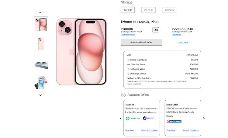Screen dimensions: 228x138
Task: Click the Cashify.in logo
Action: 133,118
